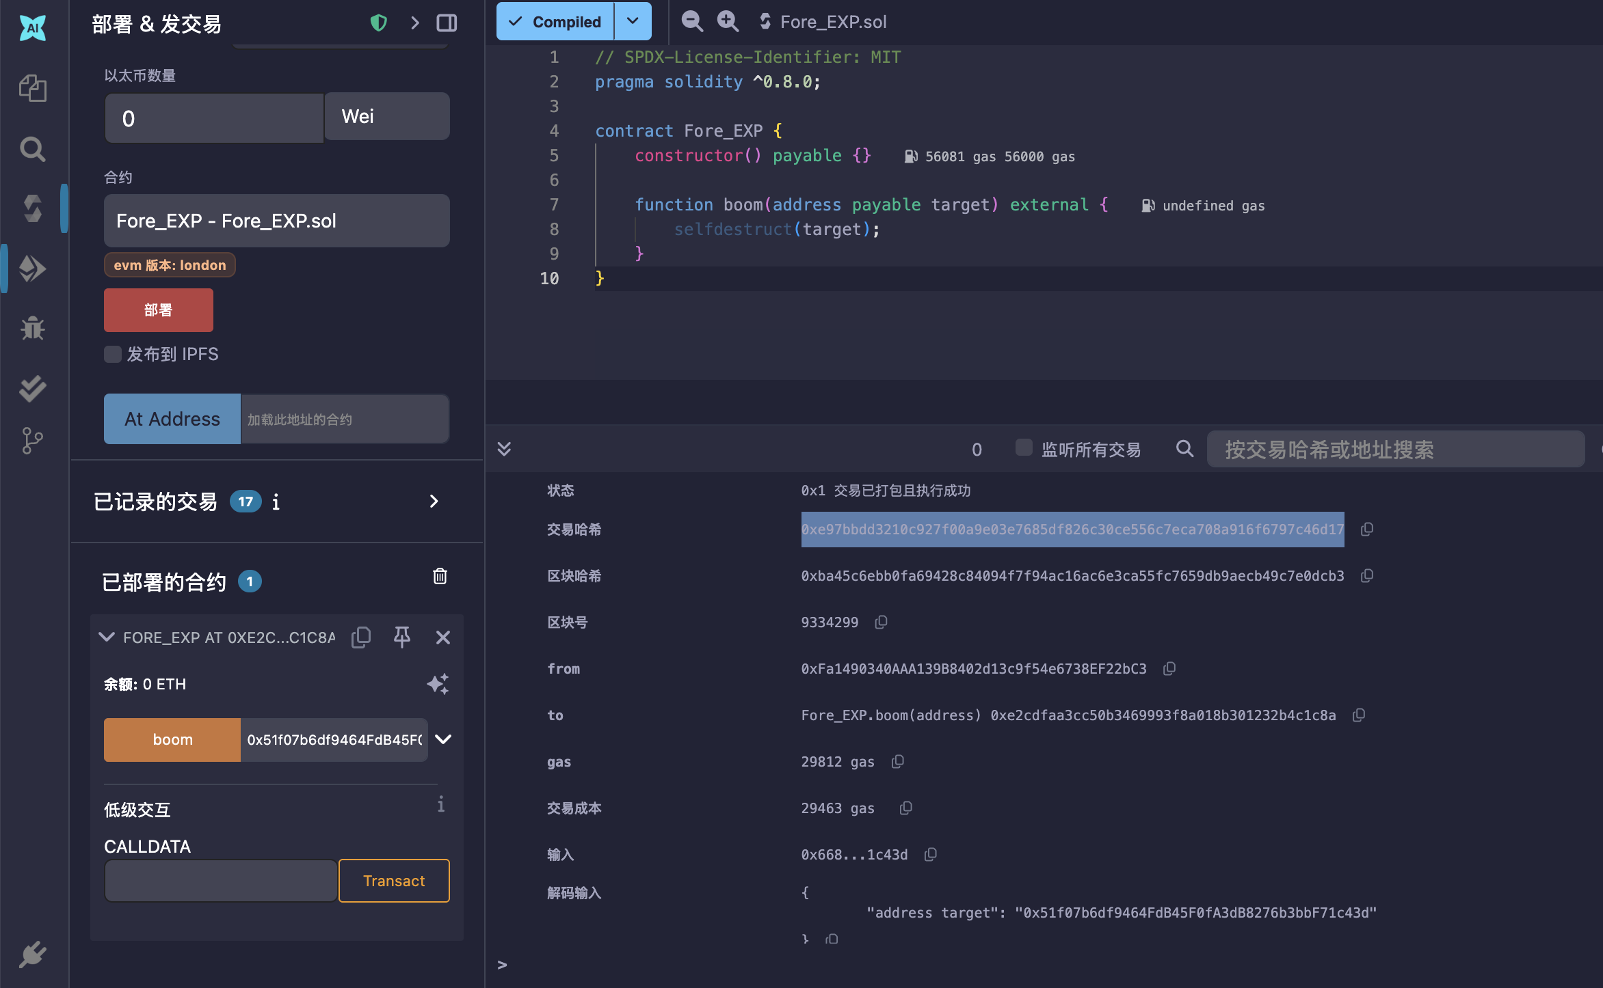Open the Compiled button dropdown arrow
Screen dimensions: 1603x988
point(633,22)
